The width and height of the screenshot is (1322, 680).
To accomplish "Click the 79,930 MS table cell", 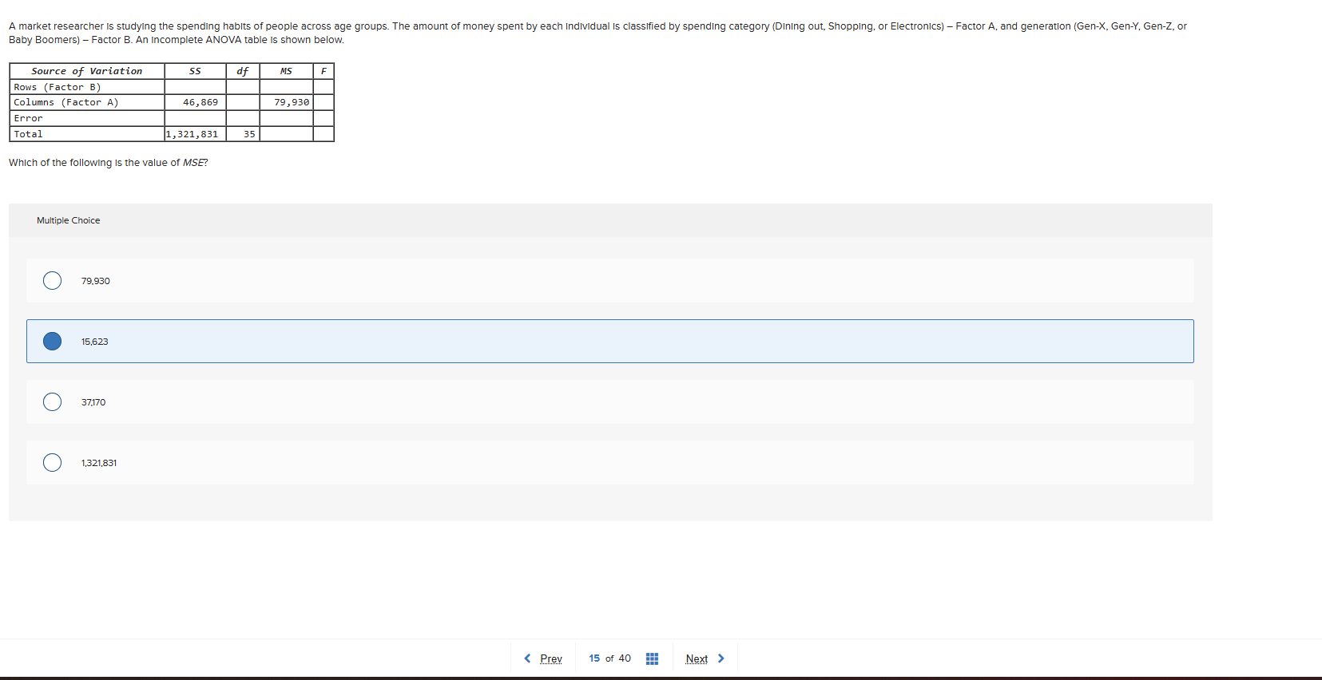I will [x=287, y=102].
